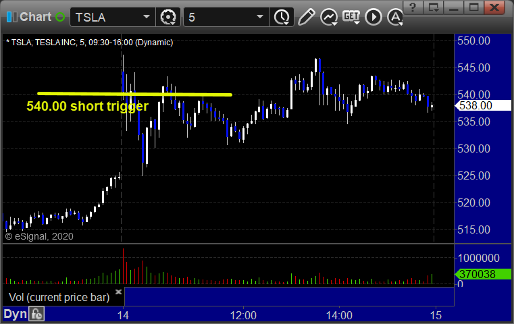Click the 370038 volume value marker

click(x=483, y=274)
